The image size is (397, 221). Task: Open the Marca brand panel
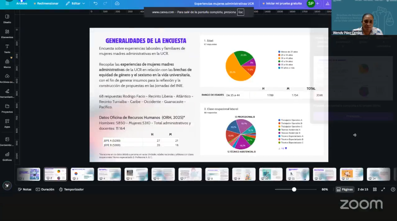pos(7,63)
